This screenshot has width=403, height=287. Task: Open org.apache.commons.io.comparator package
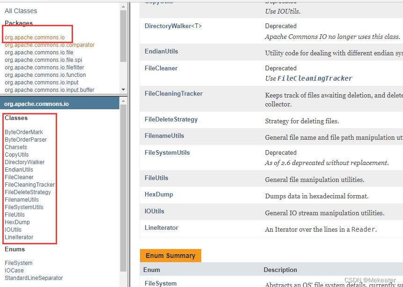[50, 45]
